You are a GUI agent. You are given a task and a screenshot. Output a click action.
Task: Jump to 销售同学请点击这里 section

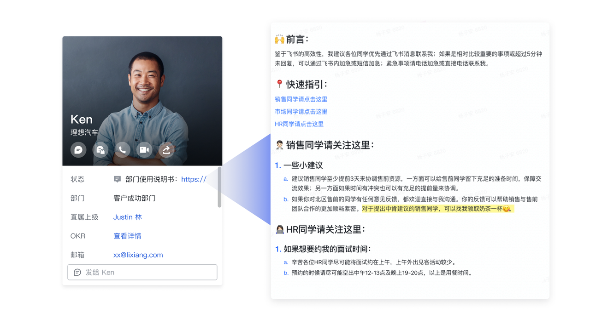[x=301, y=99]
